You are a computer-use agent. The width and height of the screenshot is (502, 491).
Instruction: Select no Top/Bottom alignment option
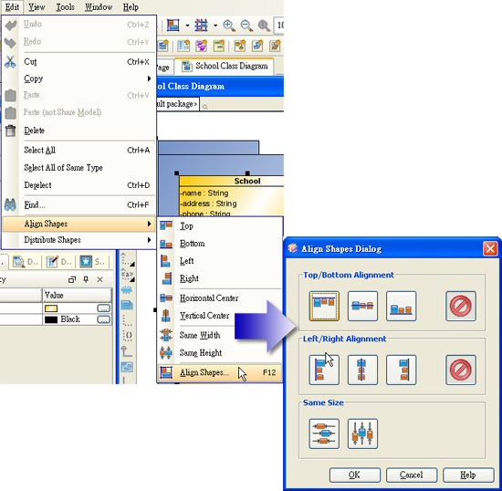click(461, 306)
